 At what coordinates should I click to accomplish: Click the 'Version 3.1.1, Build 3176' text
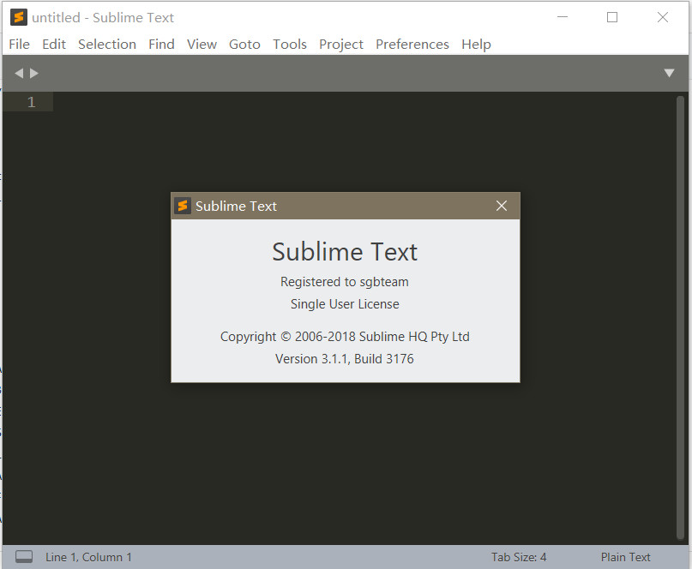pos(345,358)
